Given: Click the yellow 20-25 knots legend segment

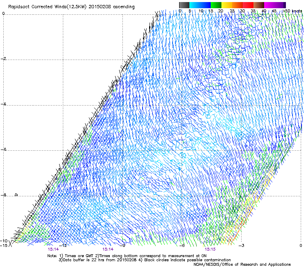Looking at the screenshot, I should pos(227,5).
